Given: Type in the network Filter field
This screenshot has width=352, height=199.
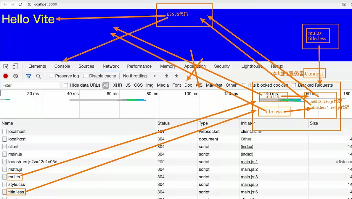Looking at the screenshot, I should pyautogui.click(x=30, y=85).
